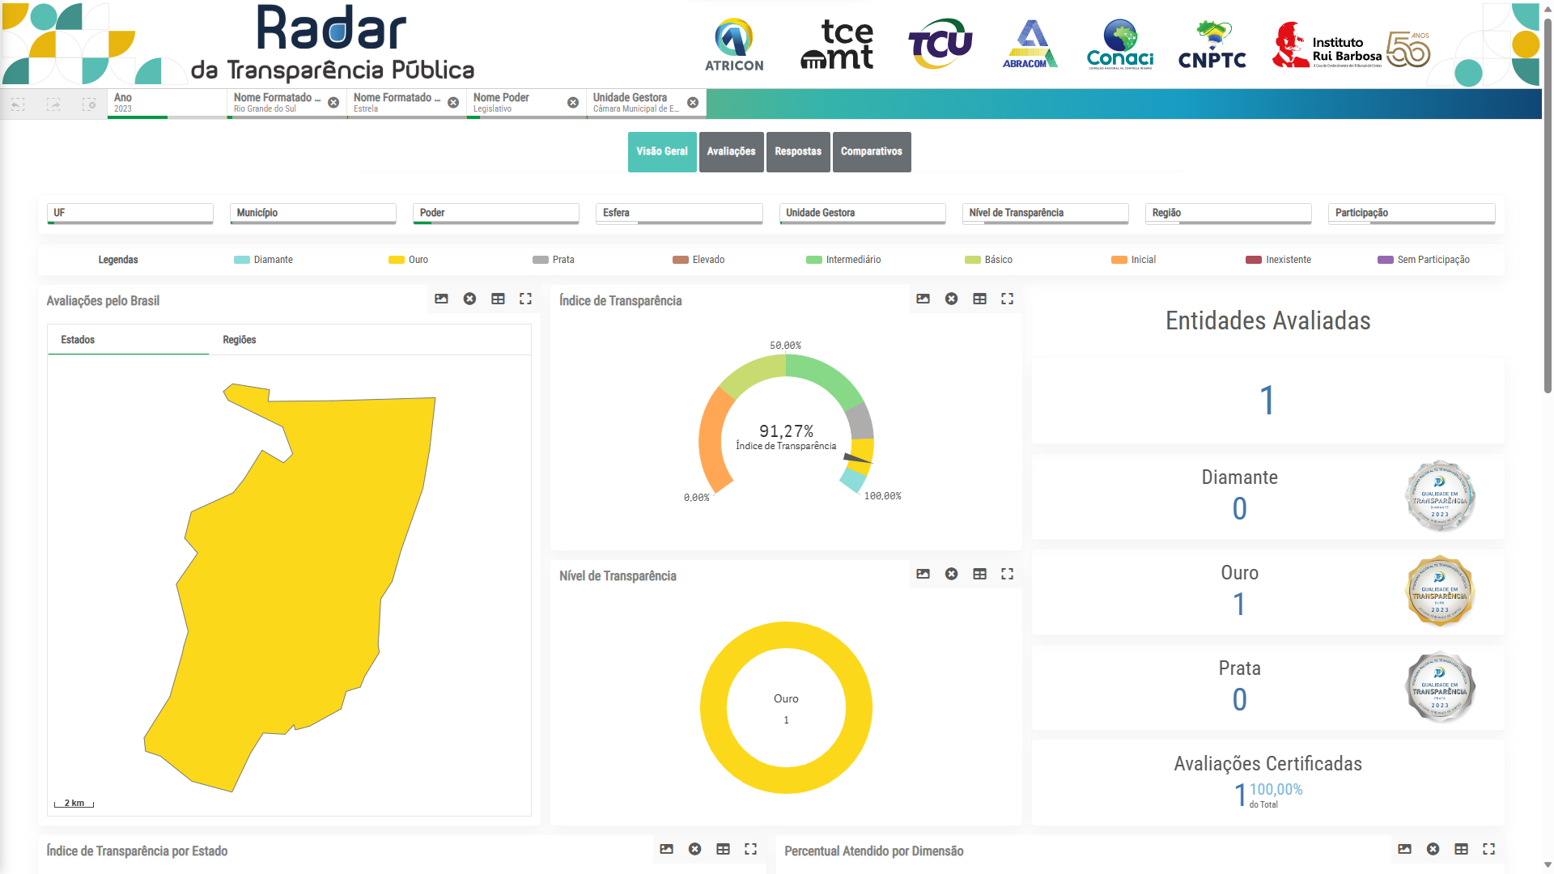The width and height of the screenshot is (1554, 874).
Task: Export the Avaliações pelo Brasil map as image
Action: pyautogui.click(x=441, y=299)
